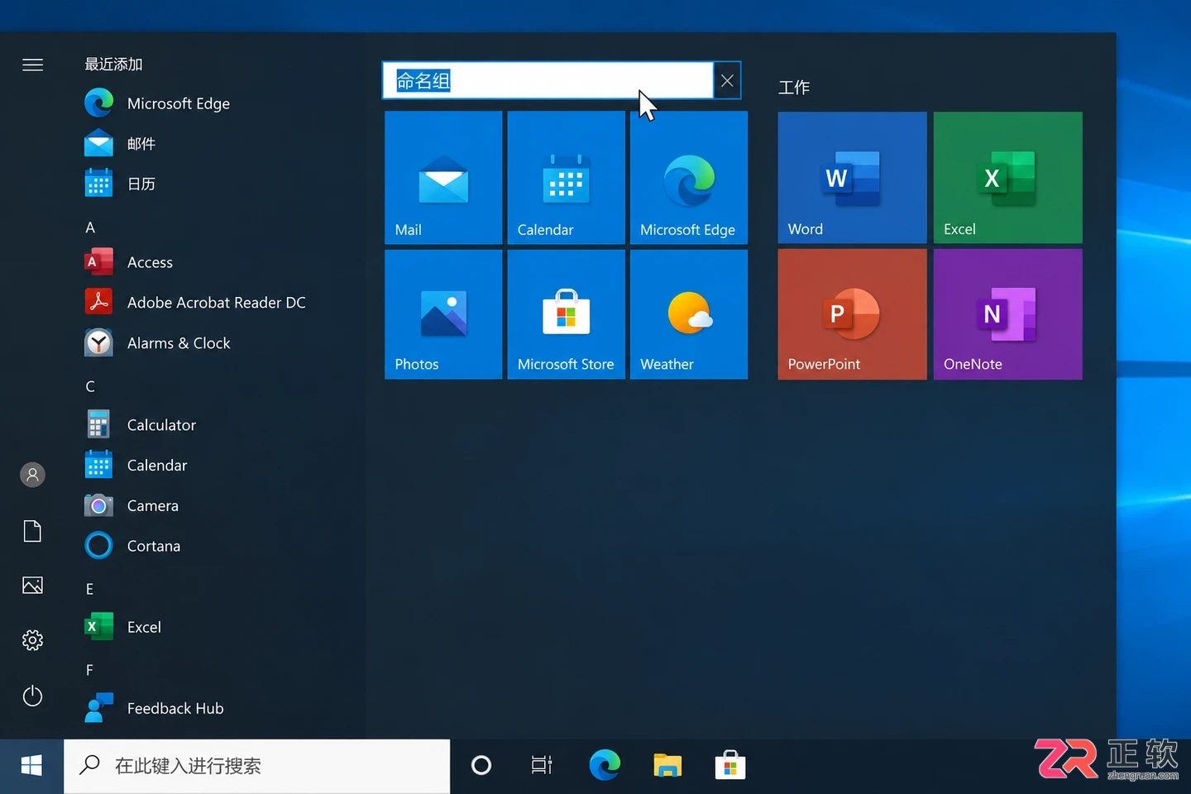Open the Photos tile
The width and height of the screenshot is (1191, 794).
click(x=443, y=314)
